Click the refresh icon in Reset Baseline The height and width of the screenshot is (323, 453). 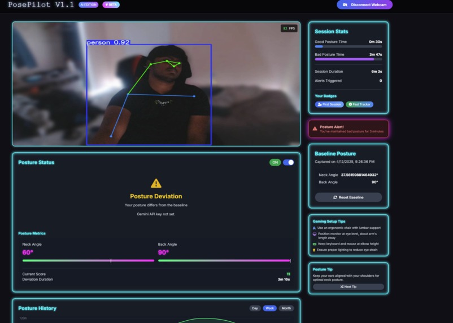(x=335, y=197)
